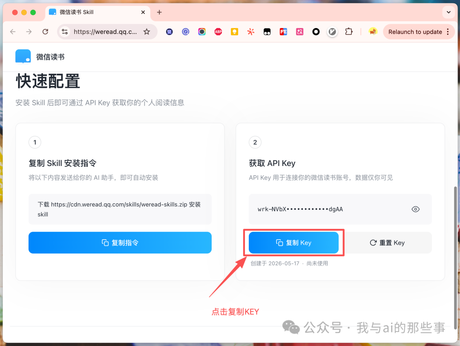Open the Chrome profile avatar
Viewport: 460px width, 346px height.
click(373, 31)
